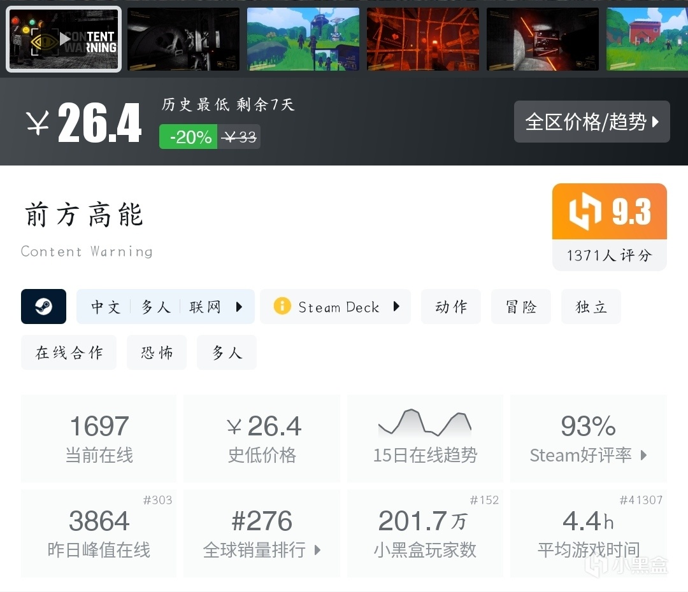Open 全区价格/趋势 regional price trends
688x592 pixels.
click(592, 122)
